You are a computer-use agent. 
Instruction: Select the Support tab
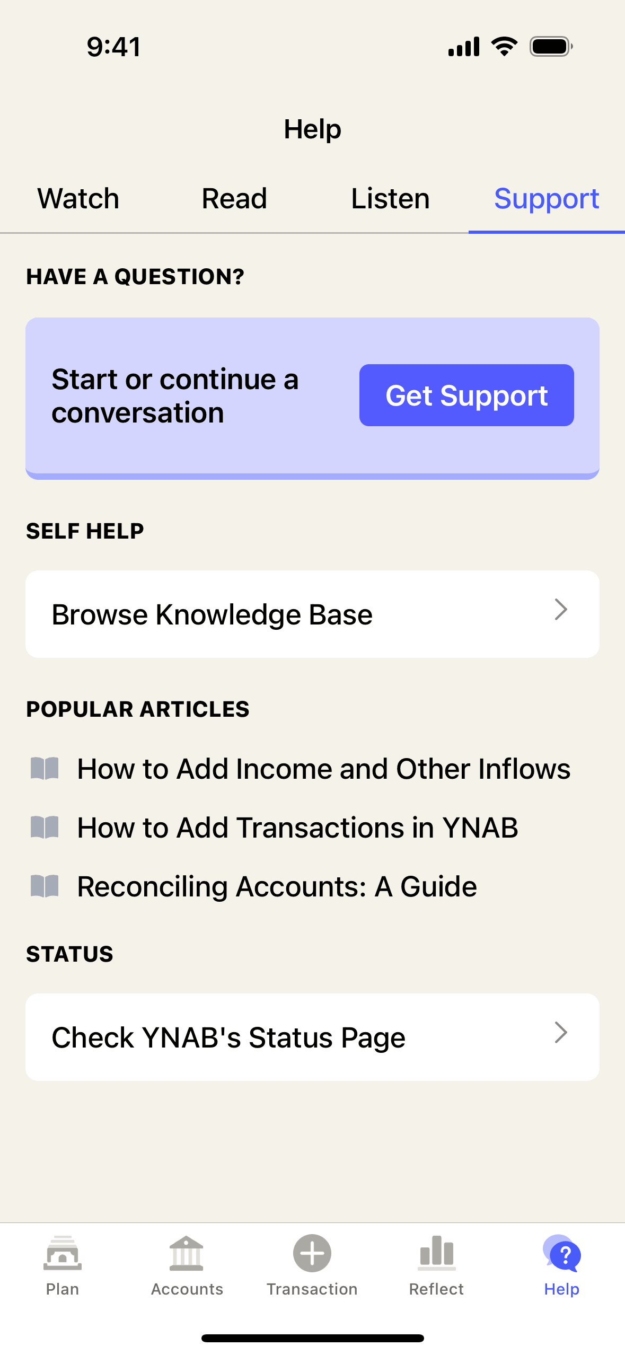pos(547,199)
